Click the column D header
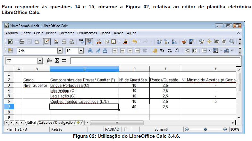 [134, 69]
